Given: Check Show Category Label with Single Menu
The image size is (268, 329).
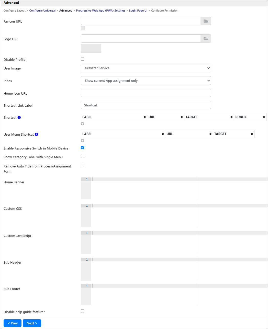Looking at the screenshot, I should point(82,156).
